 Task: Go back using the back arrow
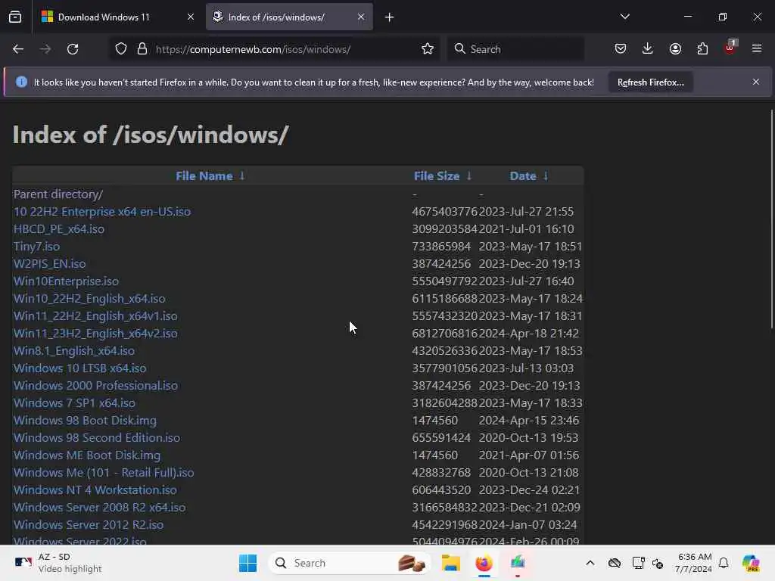pos(18,49)
